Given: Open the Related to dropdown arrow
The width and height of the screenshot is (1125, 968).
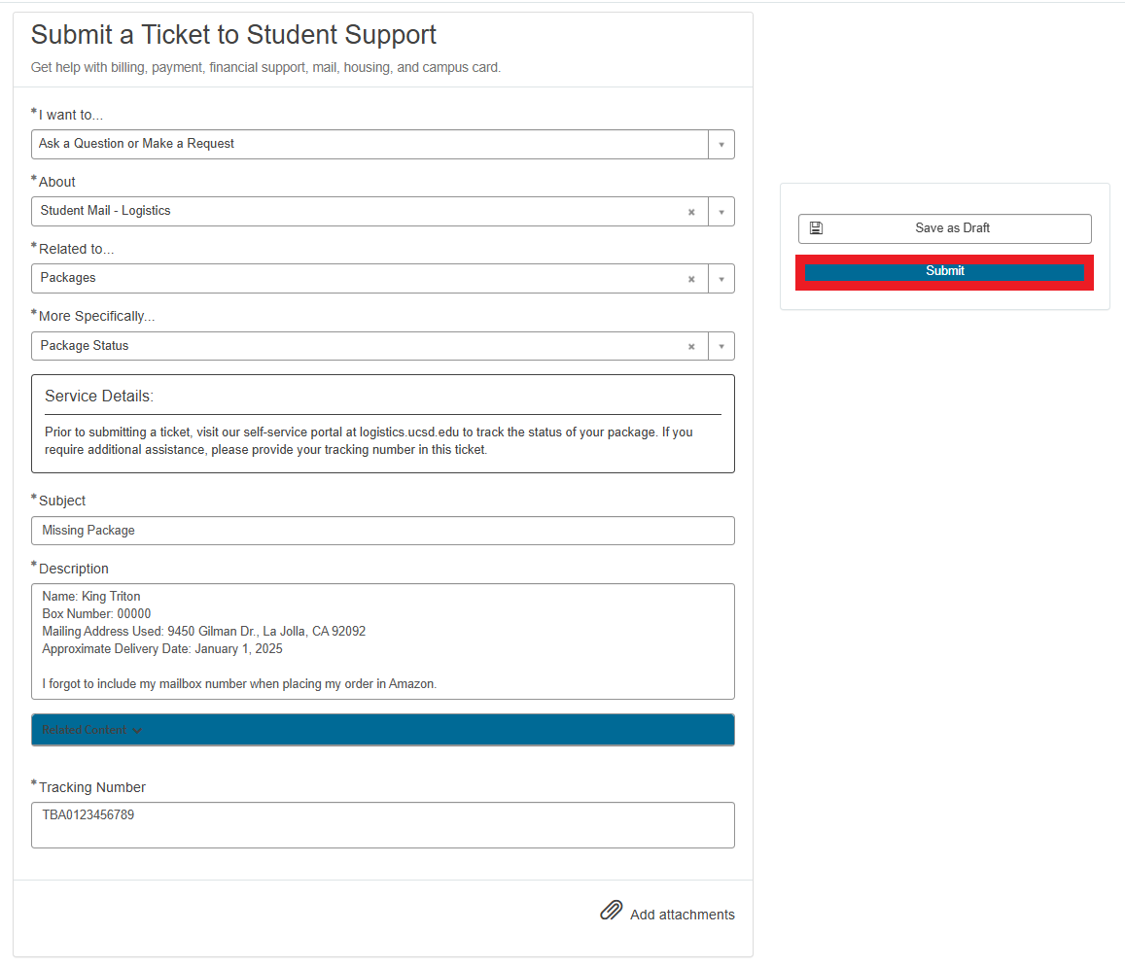Looking at the screenshot, I should click(721, 279).
